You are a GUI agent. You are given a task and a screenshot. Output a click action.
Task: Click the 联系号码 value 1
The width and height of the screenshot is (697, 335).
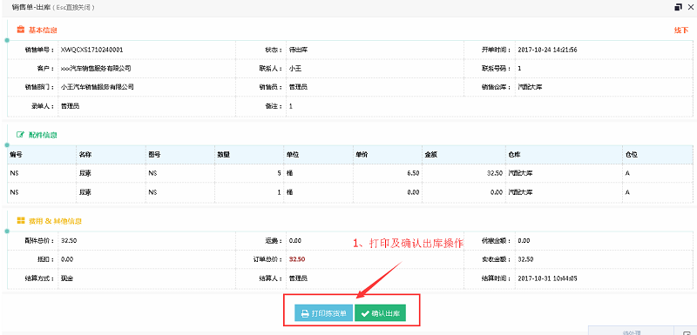click(x=519, y=69)
